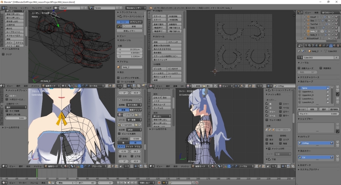Open the Constraints chain-link properties tab

[324, 45]
